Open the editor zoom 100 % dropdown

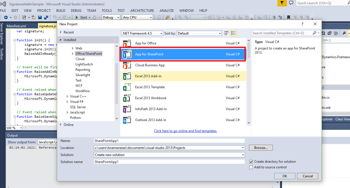pos(15,128)
